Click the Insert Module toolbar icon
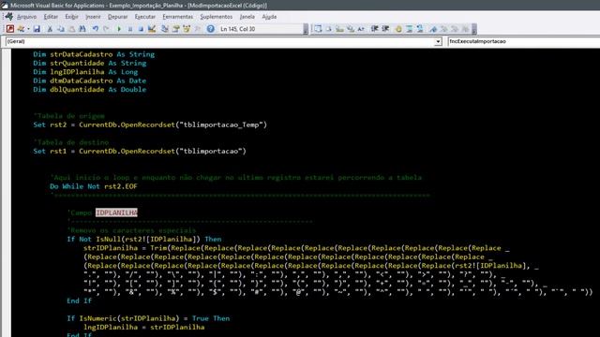This screenshot has height=337, width=600. pyautogui.click(x=21, y=29)
